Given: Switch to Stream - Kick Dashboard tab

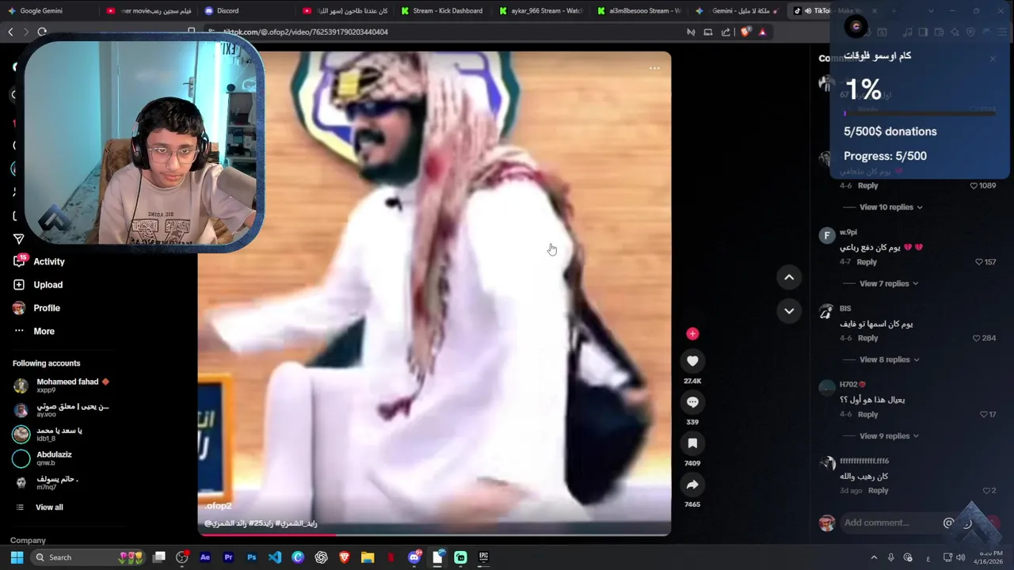Looking at the screenshot, I should [x=442, y=11].
